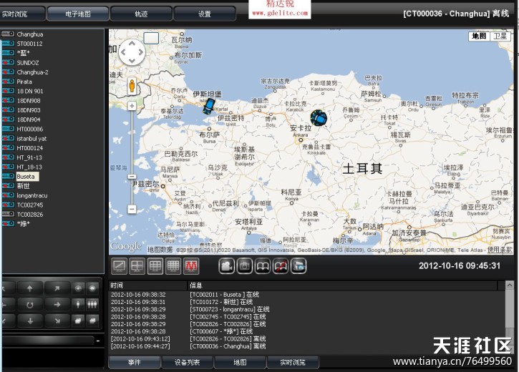This screenshot has width=519, height=372.
Task: Take a snapshot with the camera icon
Action: 245,266
